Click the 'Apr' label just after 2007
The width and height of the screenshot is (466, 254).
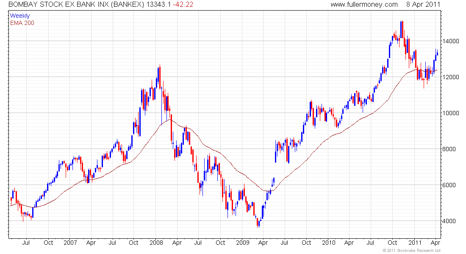[91, 243]
